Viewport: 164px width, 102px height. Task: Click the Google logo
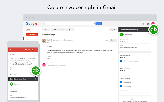31,24
